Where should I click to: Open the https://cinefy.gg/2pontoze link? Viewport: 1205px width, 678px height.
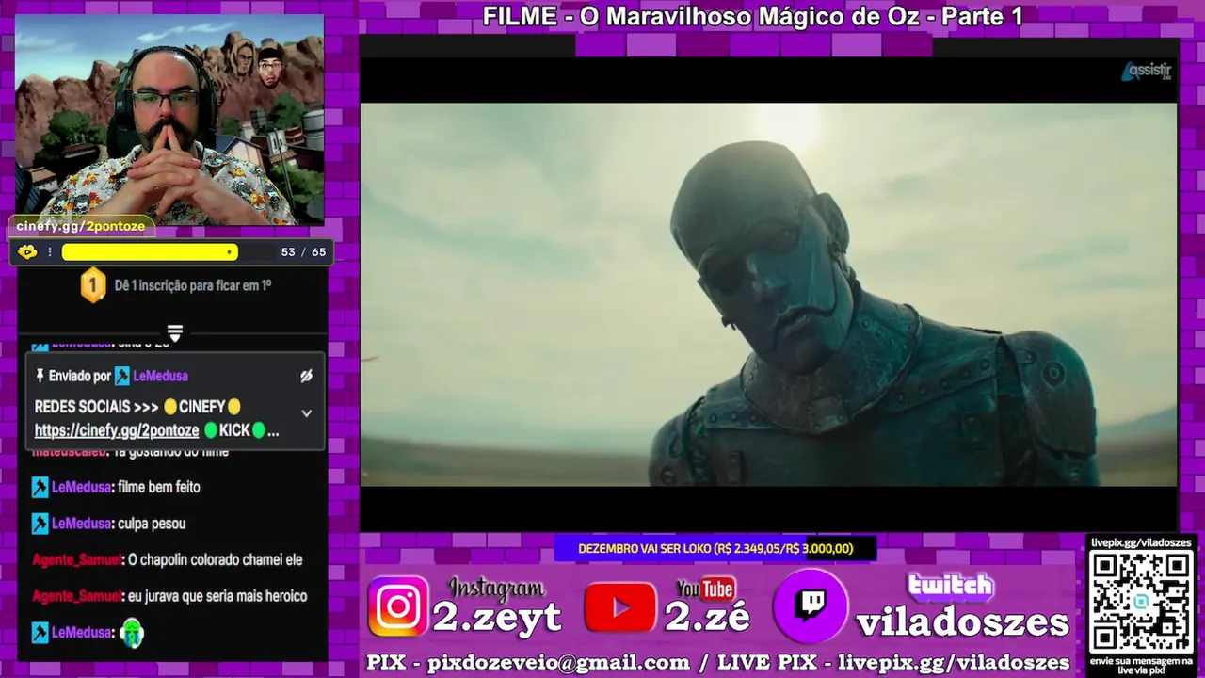pos(117,430)
